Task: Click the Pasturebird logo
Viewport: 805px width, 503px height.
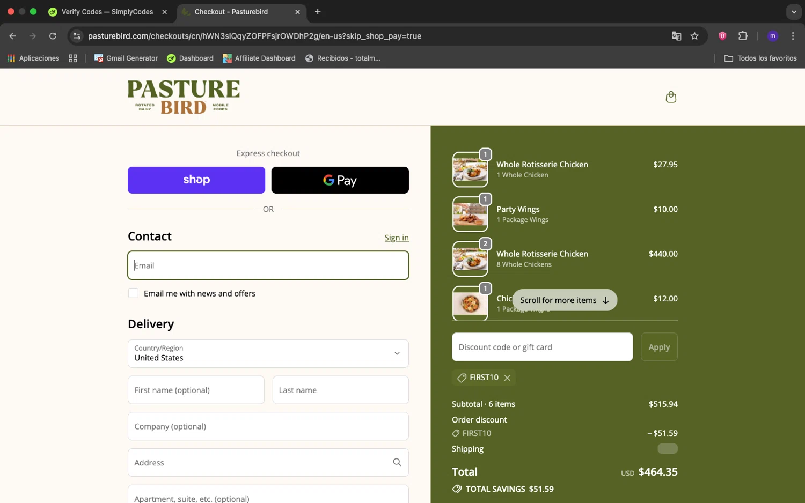Action: [x=184, y=97]
